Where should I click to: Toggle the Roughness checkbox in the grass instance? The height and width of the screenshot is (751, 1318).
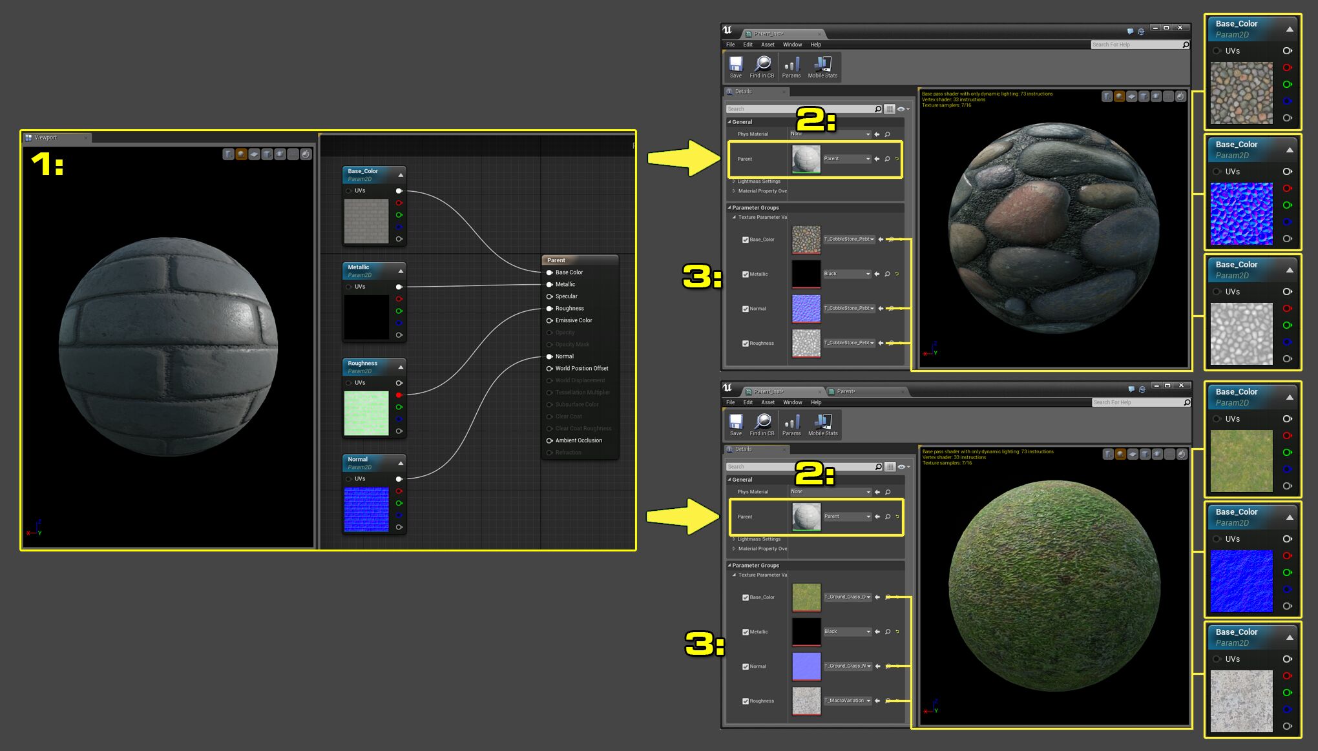(x=745, y=701)
